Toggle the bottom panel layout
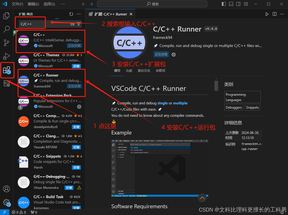The image size is (288, 215). [x=231, y=4]
